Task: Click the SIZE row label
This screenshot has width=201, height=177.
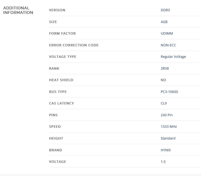Action: coord(53,22)
